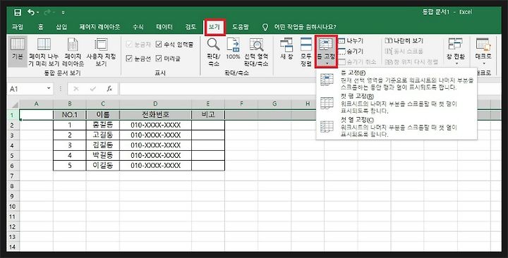Open the 도움말 tab

point(241,27)
